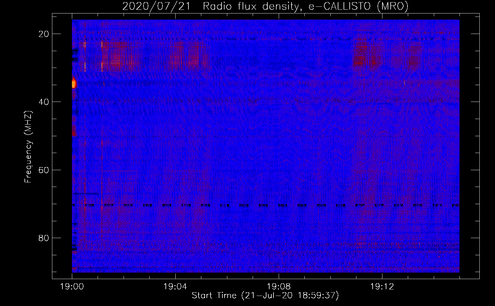Select the 'Frequency (MHZ)' y-axis label
The image size is (495, 306).
click(x=28, y=147)
